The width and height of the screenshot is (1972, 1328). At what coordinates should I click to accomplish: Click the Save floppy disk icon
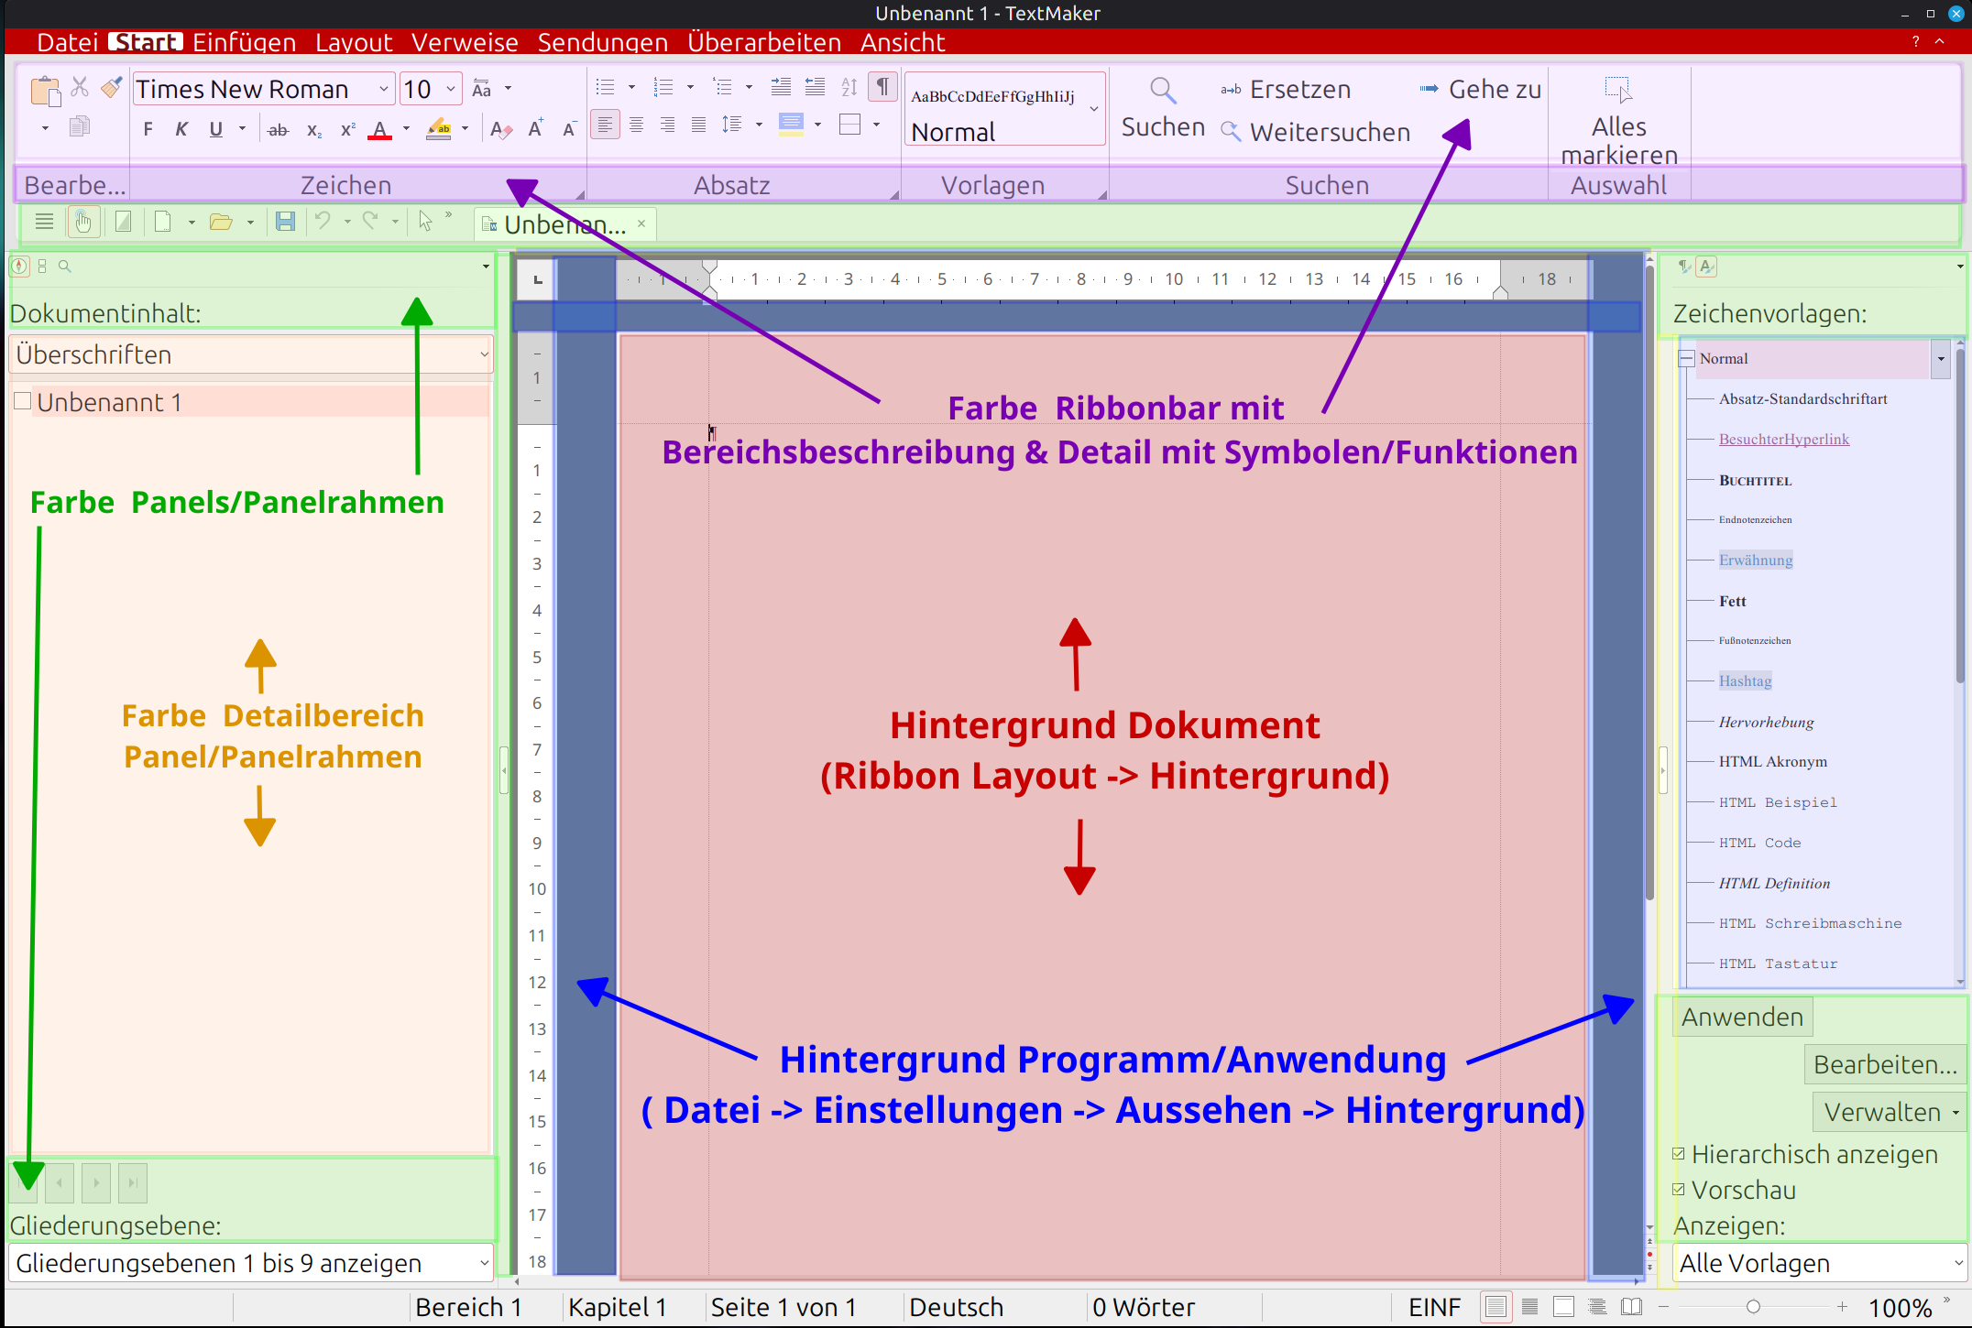click(285, 222)
